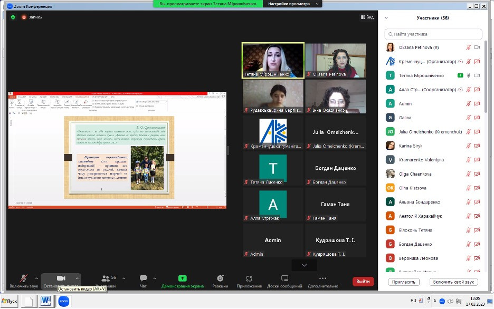Select Гаман Таня video tile

point(335,205)
